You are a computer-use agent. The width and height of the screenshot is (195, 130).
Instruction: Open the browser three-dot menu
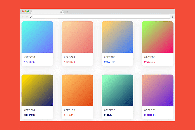(x=172, y=16)
